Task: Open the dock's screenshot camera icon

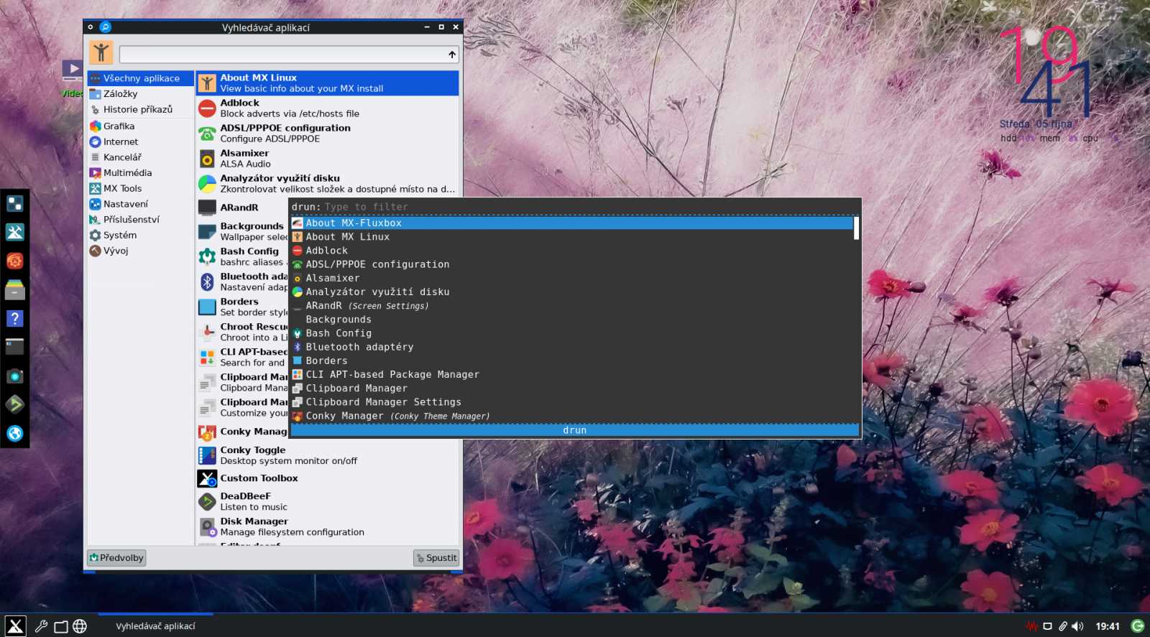Action: [14, 376]
